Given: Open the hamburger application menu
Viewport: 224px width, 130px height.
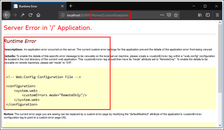Looking at the screenshot, I should pos(217,15).
